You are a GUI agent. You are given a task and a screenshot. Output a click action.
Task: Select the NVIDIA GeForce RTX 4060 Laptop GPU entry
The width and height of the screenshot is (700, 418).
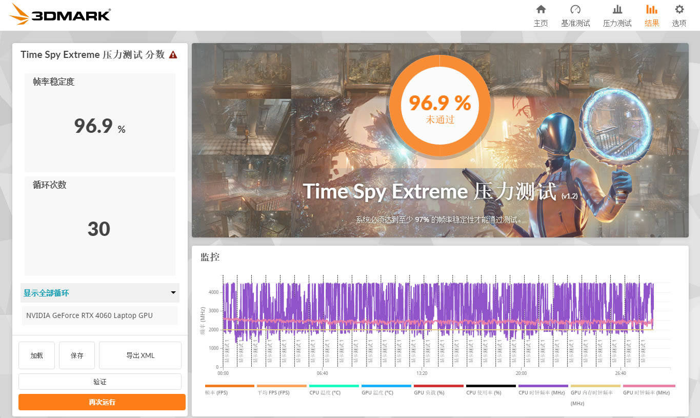pos(99,315)
